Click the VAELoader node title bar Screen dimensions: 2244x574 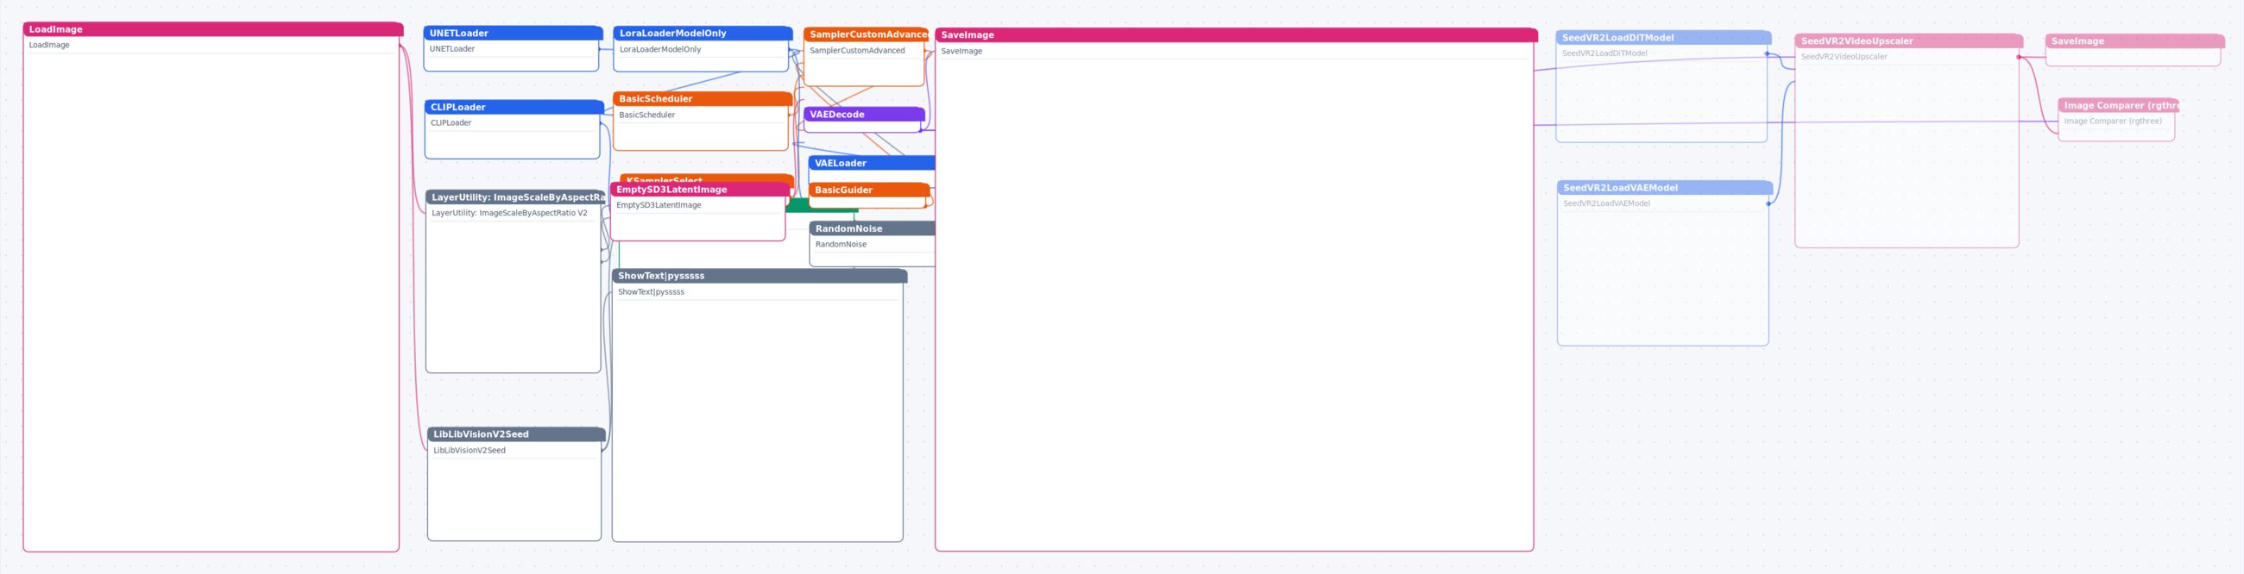point(872,164)
